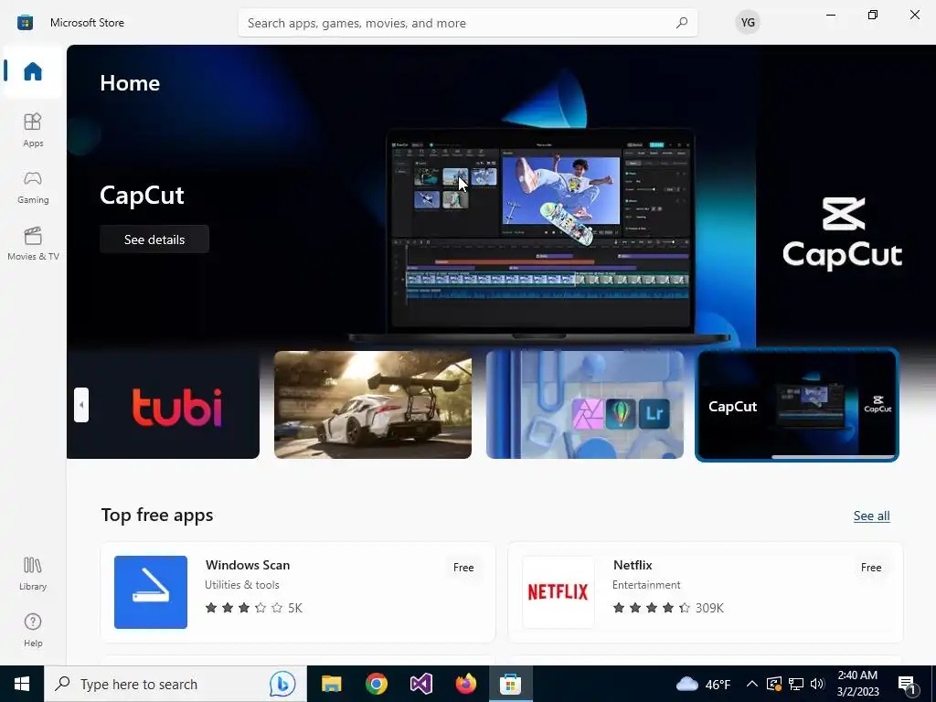Open the Library in sidebar

[33, 574]
